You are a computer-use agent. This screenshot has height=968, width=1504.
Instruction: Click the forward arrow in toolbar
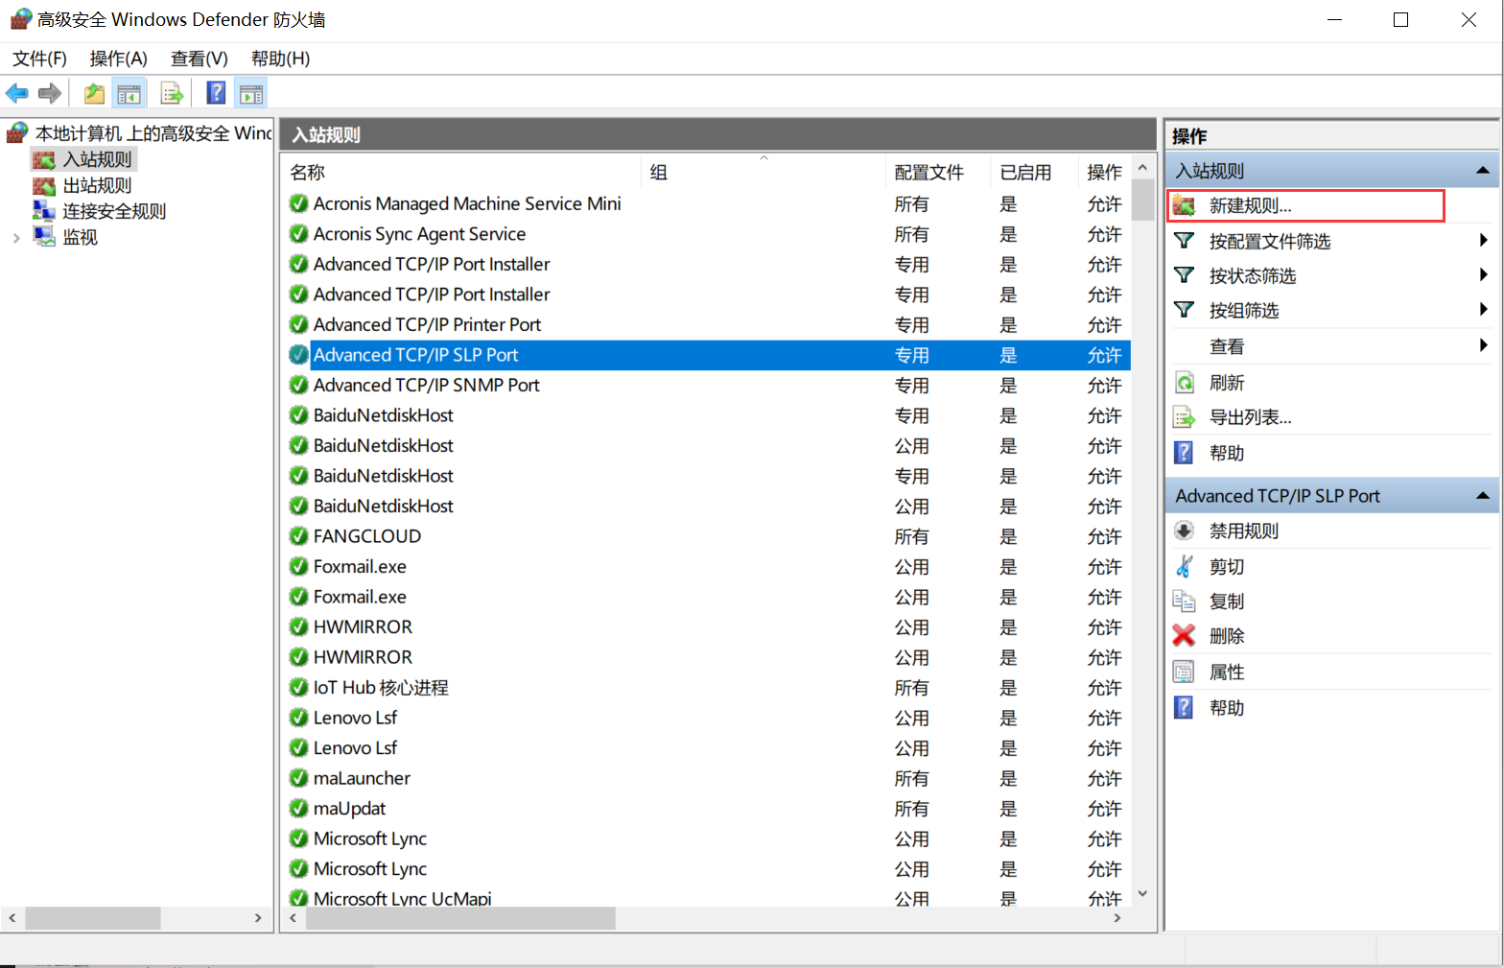click(50, 93)
